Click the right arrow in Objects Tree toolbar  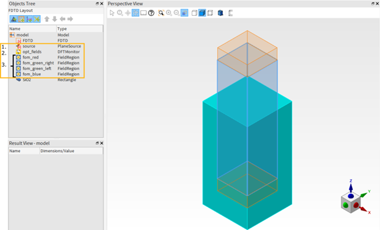tap(70, 19)
